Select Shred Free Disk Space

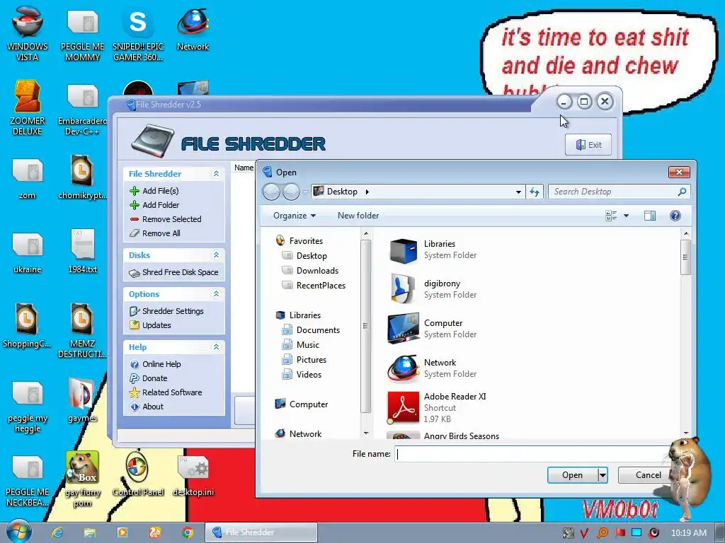pos(180,272)
